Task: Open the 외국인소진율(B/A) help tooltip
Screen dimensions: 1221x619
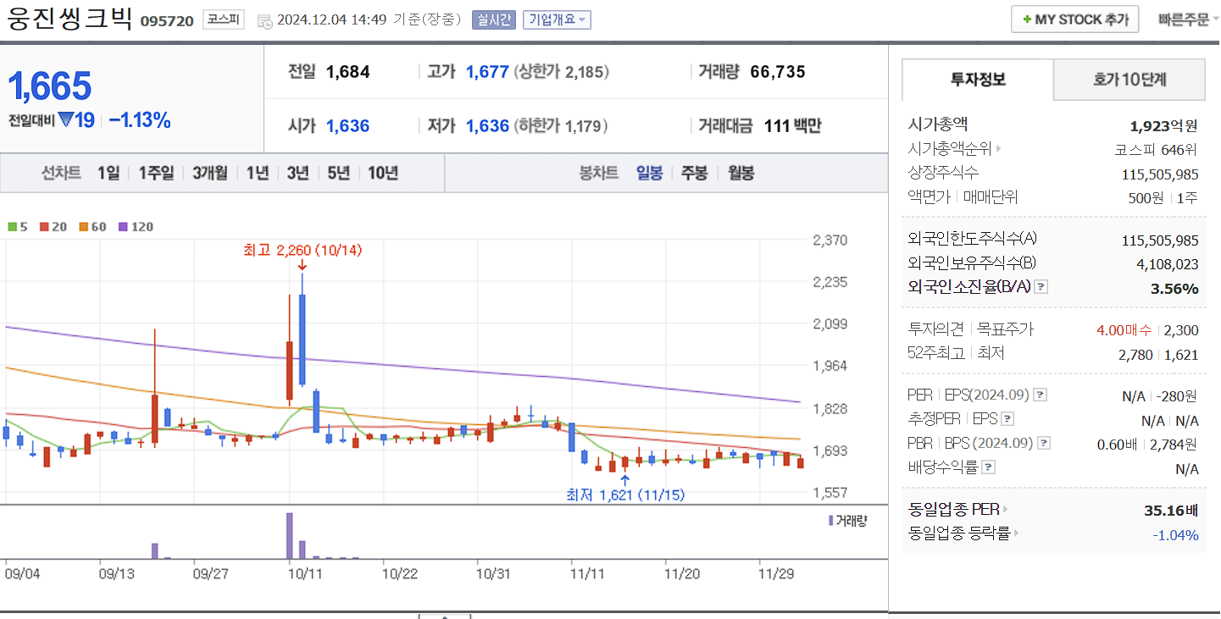Action: tap(1040, 286)
